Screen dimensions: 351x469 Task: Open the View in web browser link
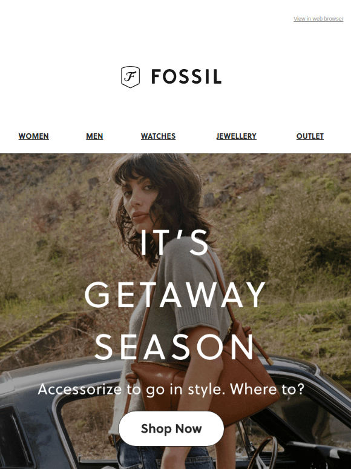pyautogui.click(x=318, y=19)
